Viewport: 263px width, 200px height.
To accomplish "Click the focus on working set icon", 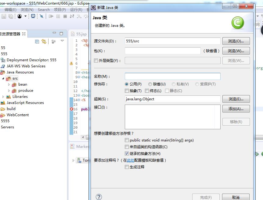I will (x=53, y=41).
